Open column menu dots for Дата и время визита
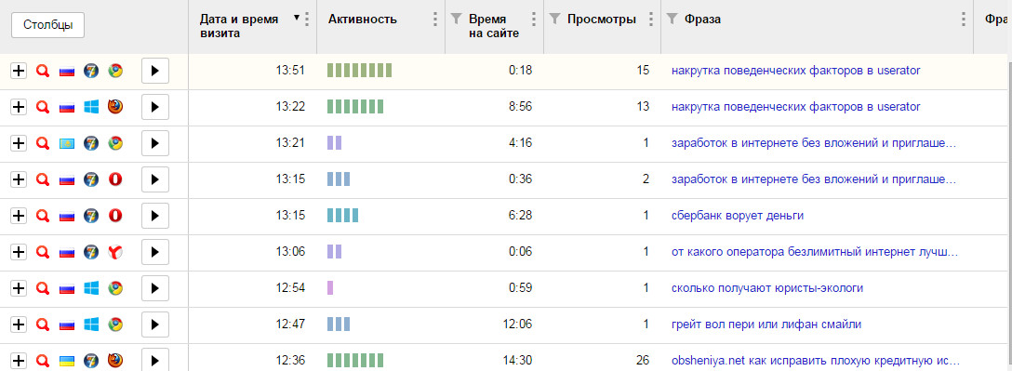 pos(307,20)
